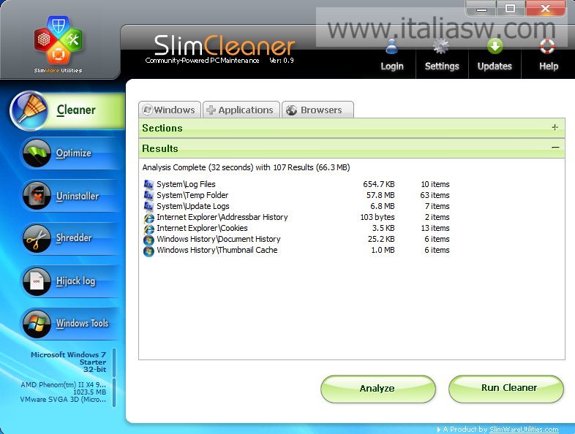Collapse the Results panel with minus
The image size is (575, 434).
pyautogui.click(x=555, y=148)
